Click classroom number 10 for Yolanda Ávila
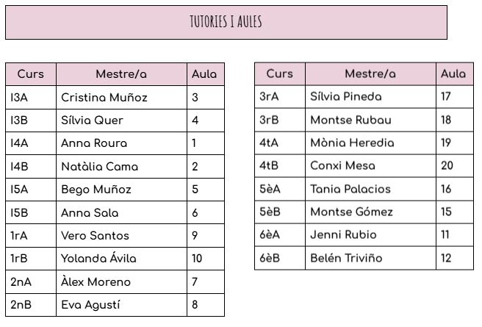482x327 pixels. (205, 259)
